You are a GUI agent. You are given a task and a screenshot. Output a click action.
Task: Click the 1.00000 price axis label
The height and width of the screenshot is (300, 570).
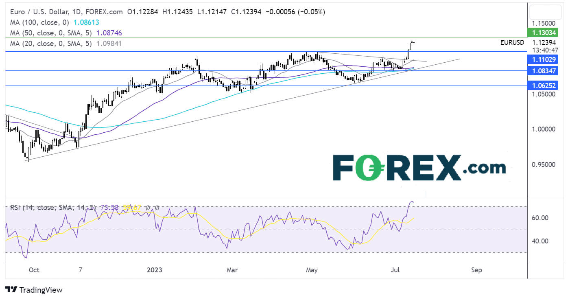click(544, 129)
